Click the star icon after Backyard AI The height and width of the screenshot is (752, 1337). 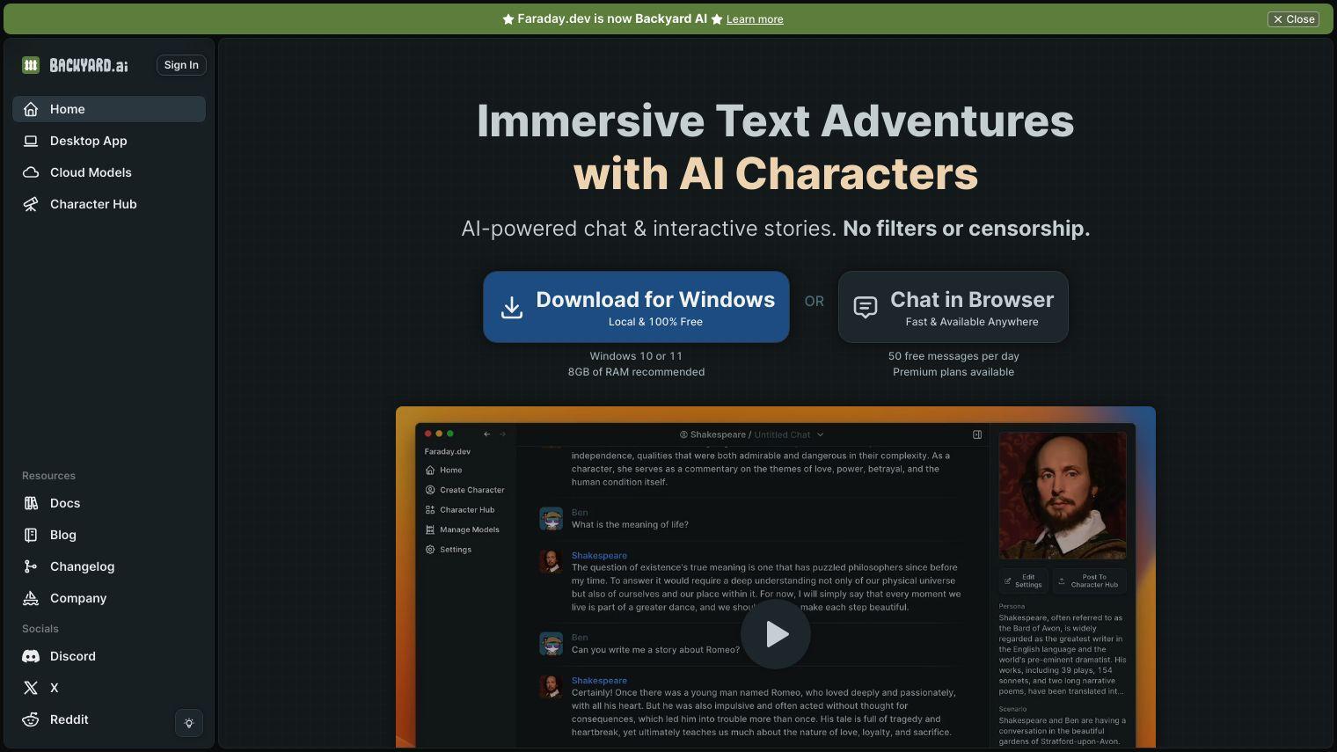click(717, 19)
